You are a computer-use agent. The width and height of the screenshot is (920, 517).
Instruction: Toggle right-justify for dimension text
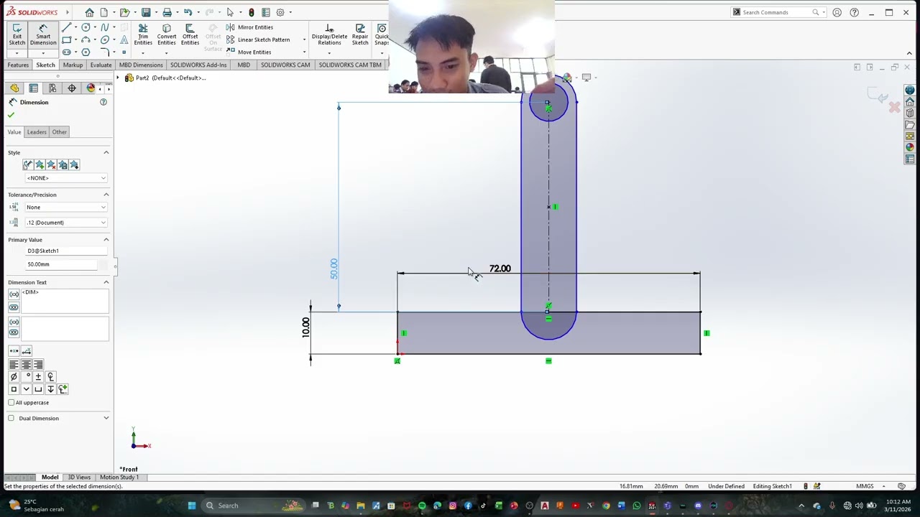38,365
